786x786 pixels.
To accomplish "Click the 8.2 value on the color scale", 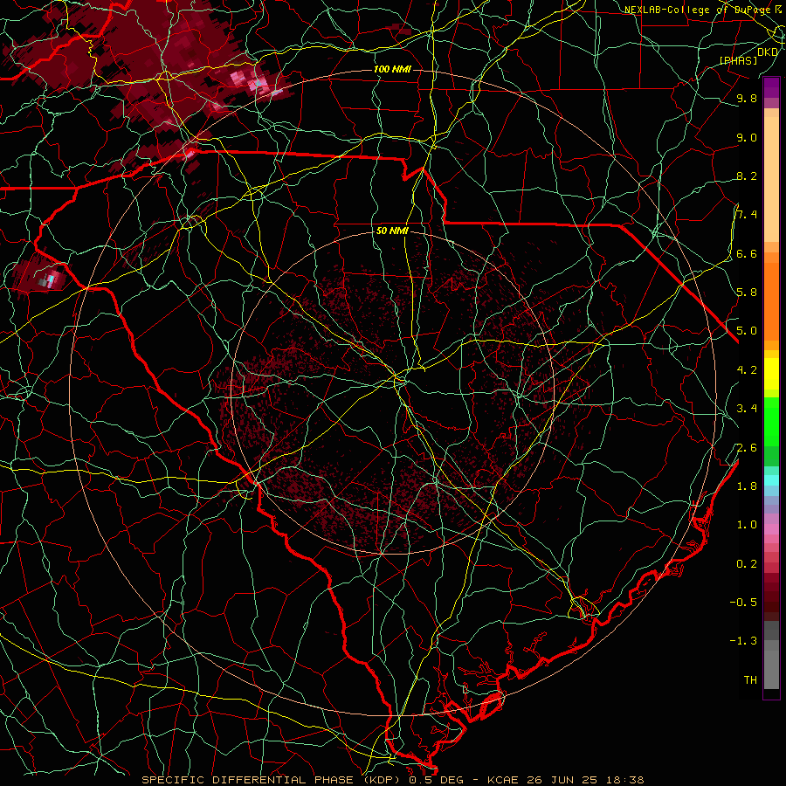I will coord(747,176).
